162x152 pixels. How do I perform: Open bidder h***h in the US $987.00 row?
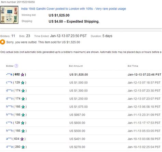click(x=9, y=115)
